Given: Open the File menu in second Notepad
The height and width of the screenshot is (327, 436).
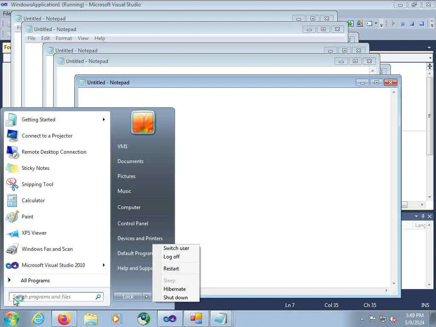Looking at the screenshot, I should click(32, 38).
